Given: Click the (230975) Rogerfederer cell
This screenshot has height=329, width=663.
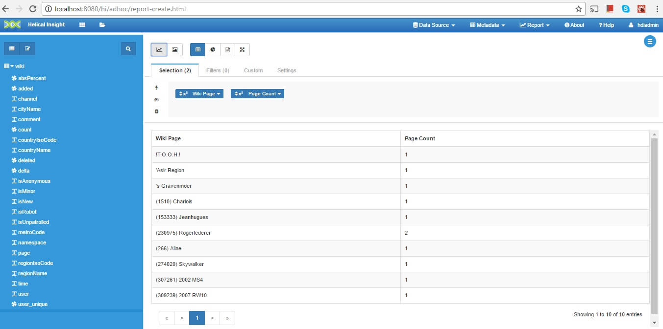Looking at the screenshot, I should 276,233.
